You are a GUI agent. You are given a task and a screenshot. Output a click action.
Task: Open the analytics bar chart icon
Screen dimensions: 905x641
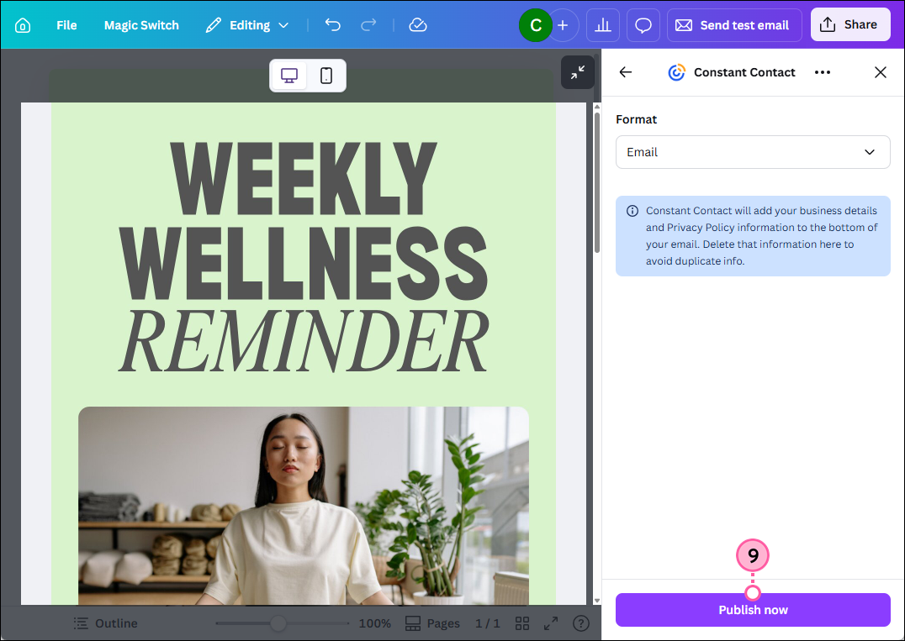pyautogui.click(x=602, y=25)
